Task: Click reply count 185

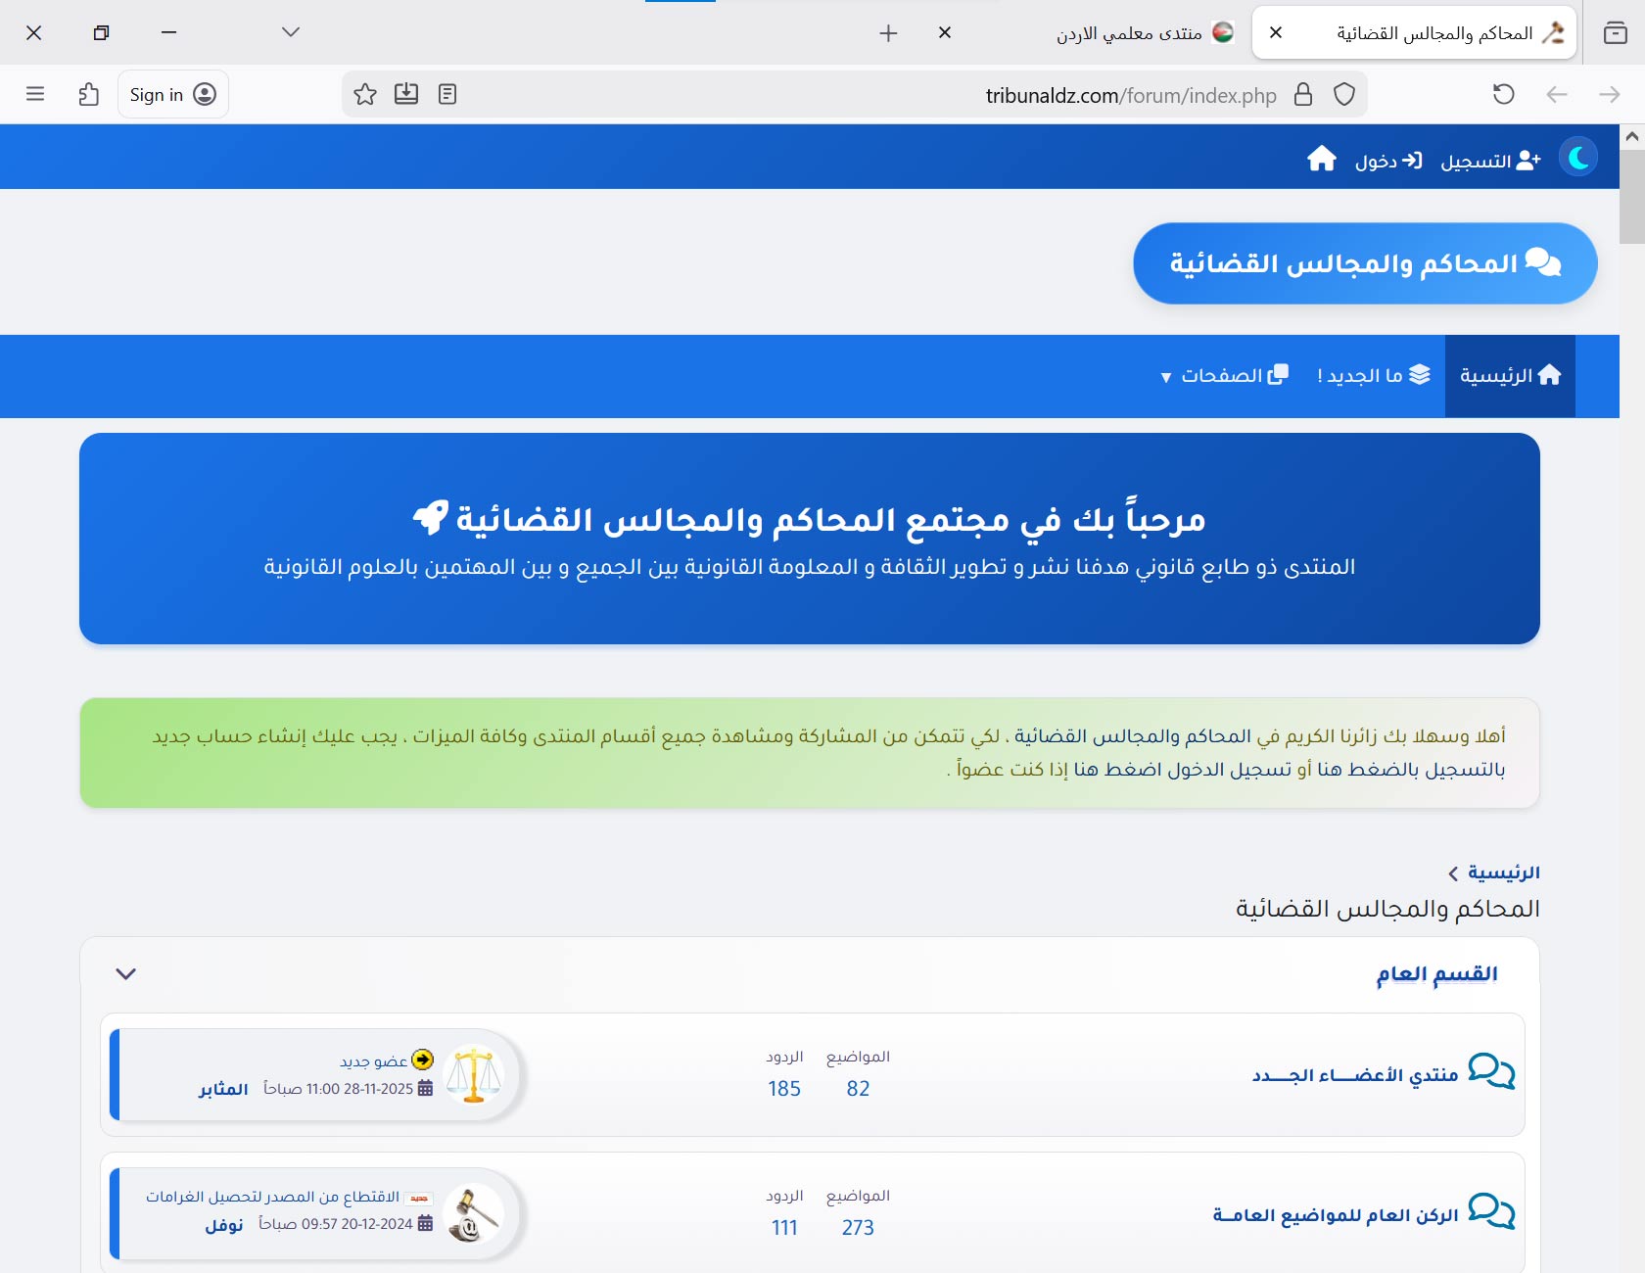Action: 784,1089
